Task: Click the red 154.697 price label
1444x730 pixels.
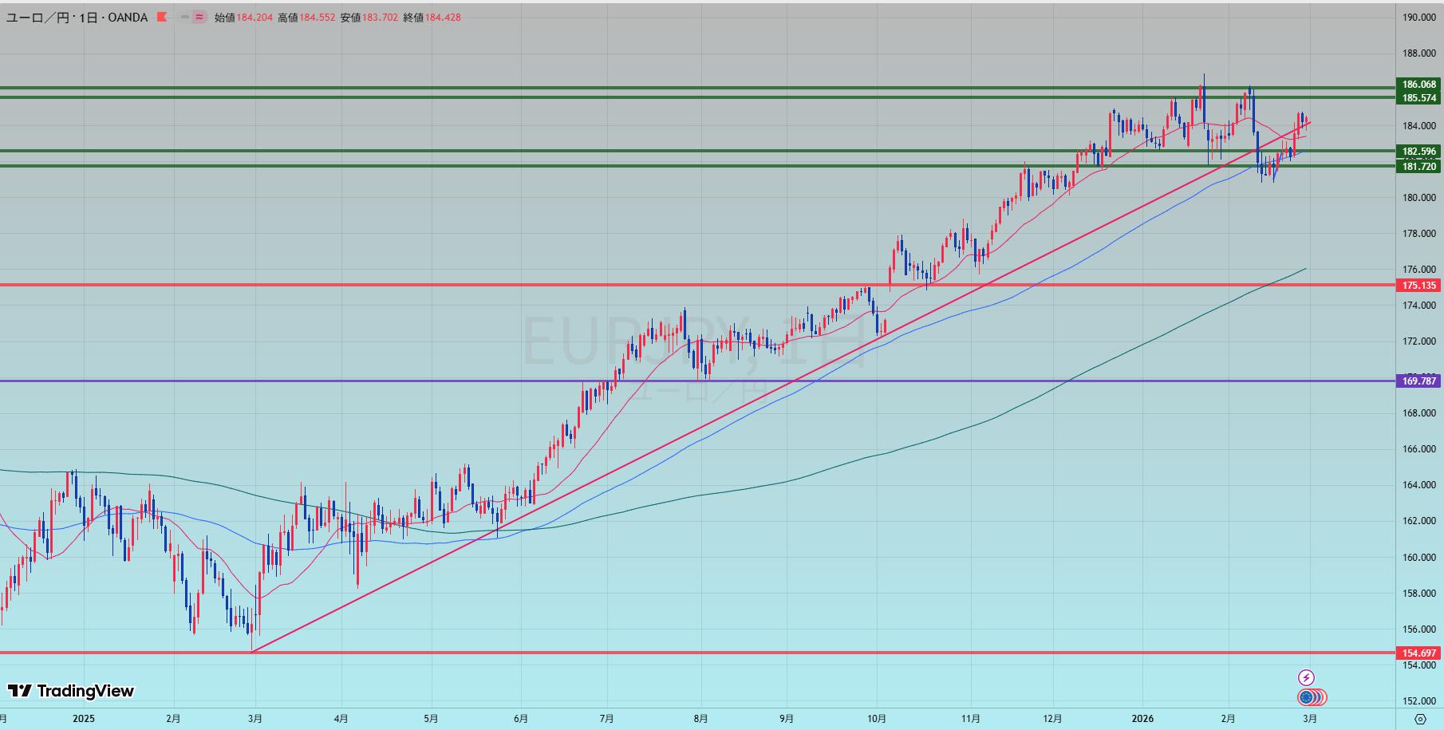Action: coord(1418,653)
